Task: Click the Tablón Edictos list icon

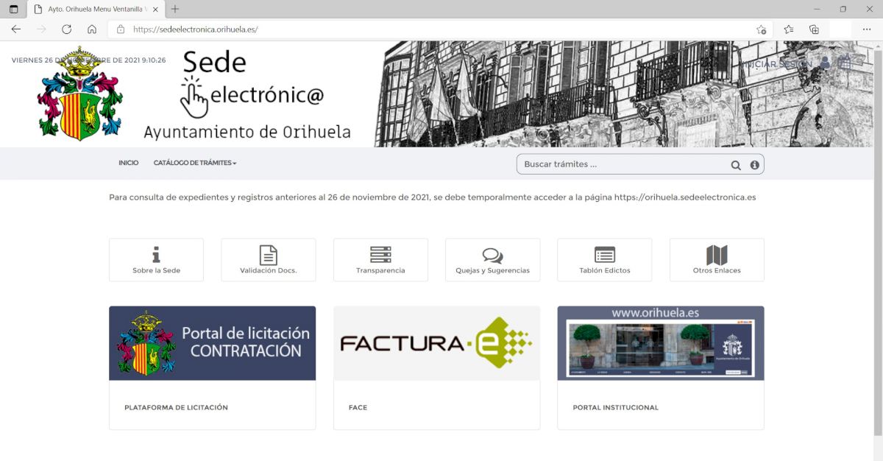Action: pos(605,255)
